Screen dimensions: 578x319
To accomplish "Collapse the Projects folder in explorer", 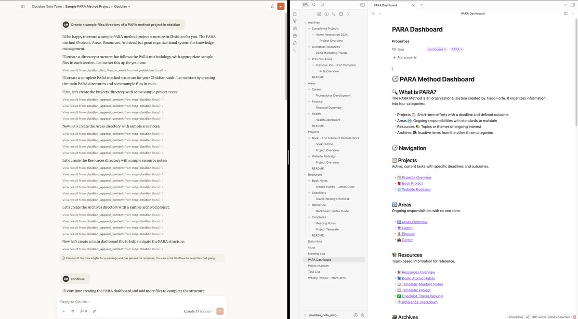I will (x=305, y=132).
